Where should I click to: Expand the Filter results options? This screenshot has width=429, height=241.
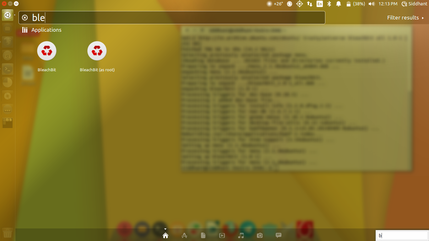coord(405,18)
